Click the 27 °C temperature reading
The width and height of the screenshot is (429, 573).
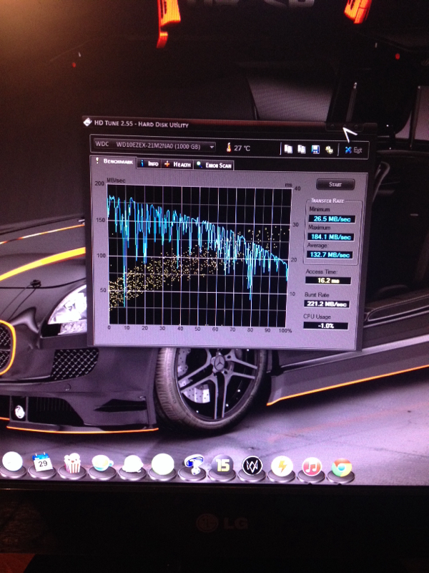(x=242, y=148)
